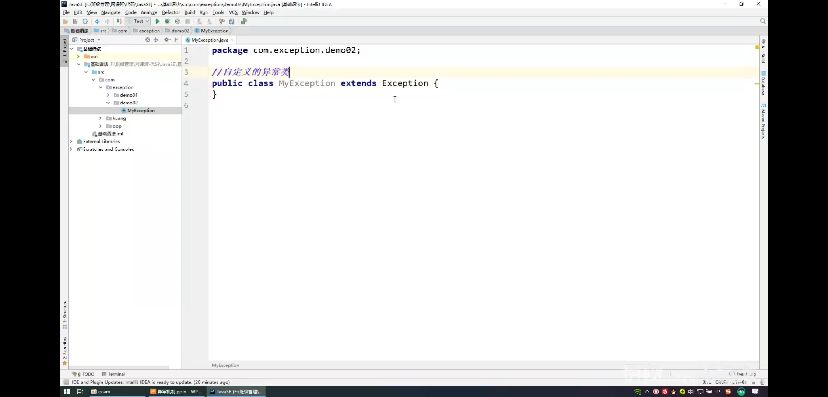Expand the External Libraries node
The image size is (828, 397).
71,141
